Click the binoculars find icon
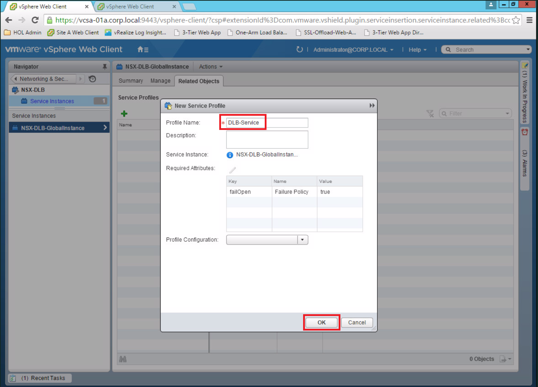 click(x=123, y=359)
